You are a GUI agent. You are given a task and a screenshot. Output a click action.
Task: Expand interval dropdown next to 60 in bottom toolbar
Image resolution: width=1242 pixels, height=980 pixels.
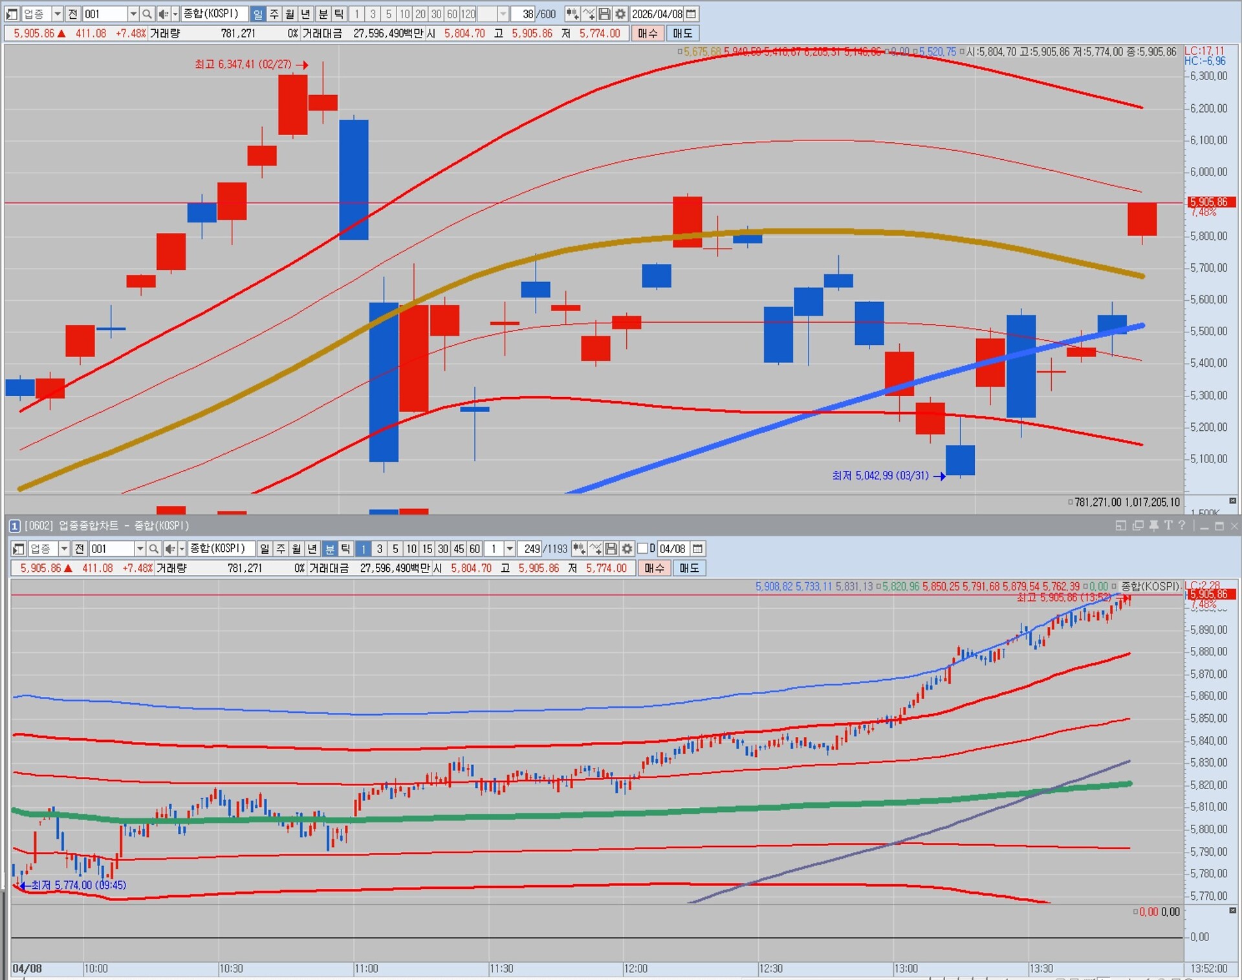click(510, 549)
